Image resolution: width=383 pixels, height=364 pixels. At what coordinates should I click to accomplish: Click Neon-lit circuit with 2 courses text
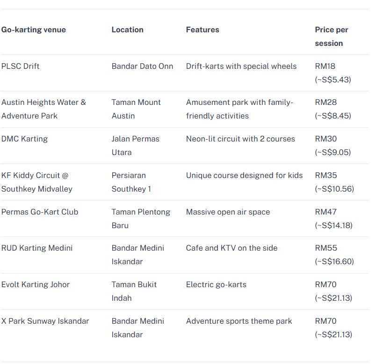point(240,139)
